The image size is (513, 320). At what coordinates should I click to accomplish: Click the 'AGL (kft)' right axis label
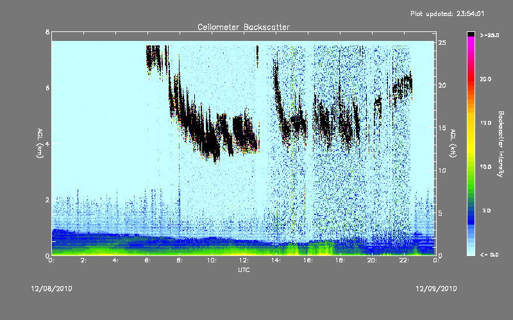click(x=453, y=143)
